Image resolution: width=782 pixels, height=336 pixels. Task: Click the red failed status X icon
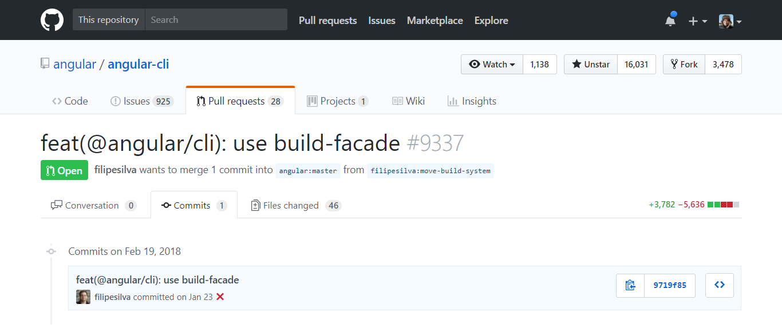tap(220, 297)
